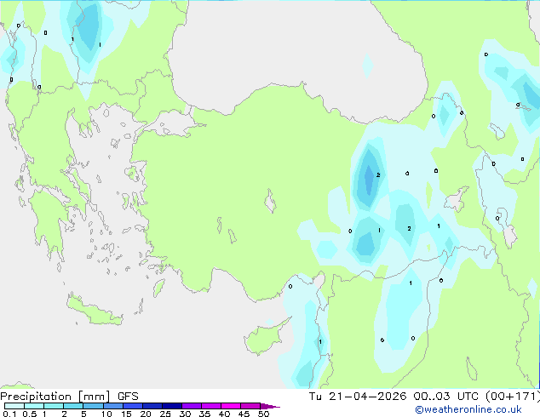Choose the 2–5 mm legend swatch
540x417 pixels.
click(x=73, y=406)
